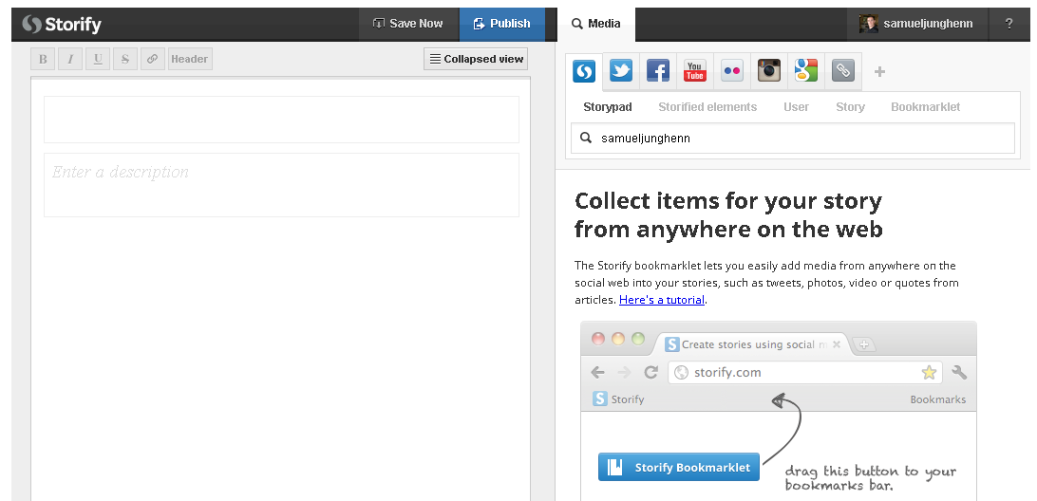This screenshot has height=501, width=1037.
Task: Switch to User tab
Action: pos(796,107)
